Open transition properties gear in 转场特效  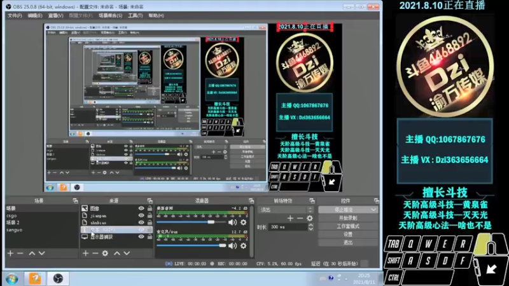[x=310, y=218]
